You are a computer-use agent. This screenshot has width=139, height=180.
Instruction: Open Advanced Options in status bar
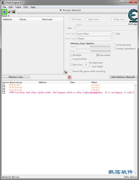tap(10, 177)
